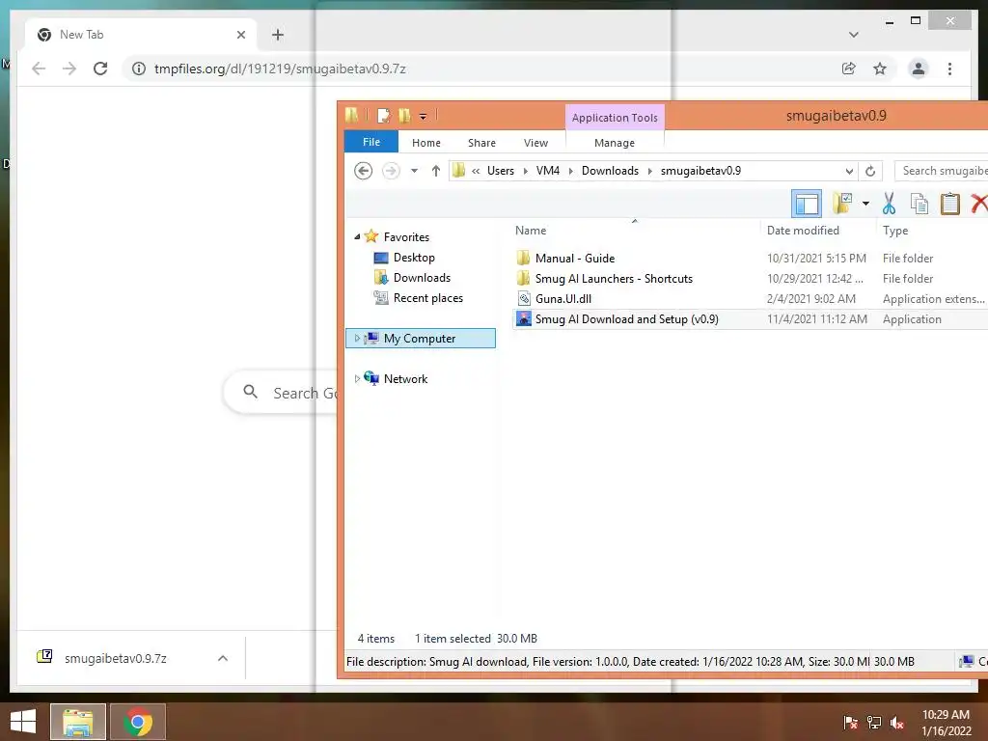Refresh the Explorer folder view
This screenshot has width=988, height=741.
pos(870,171)
